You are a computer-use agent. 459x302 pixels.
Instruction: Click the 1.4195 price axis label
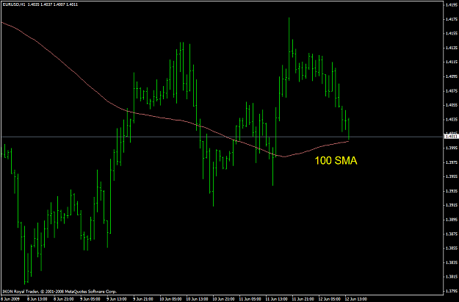pyautogui.click(x=451, y=4)
